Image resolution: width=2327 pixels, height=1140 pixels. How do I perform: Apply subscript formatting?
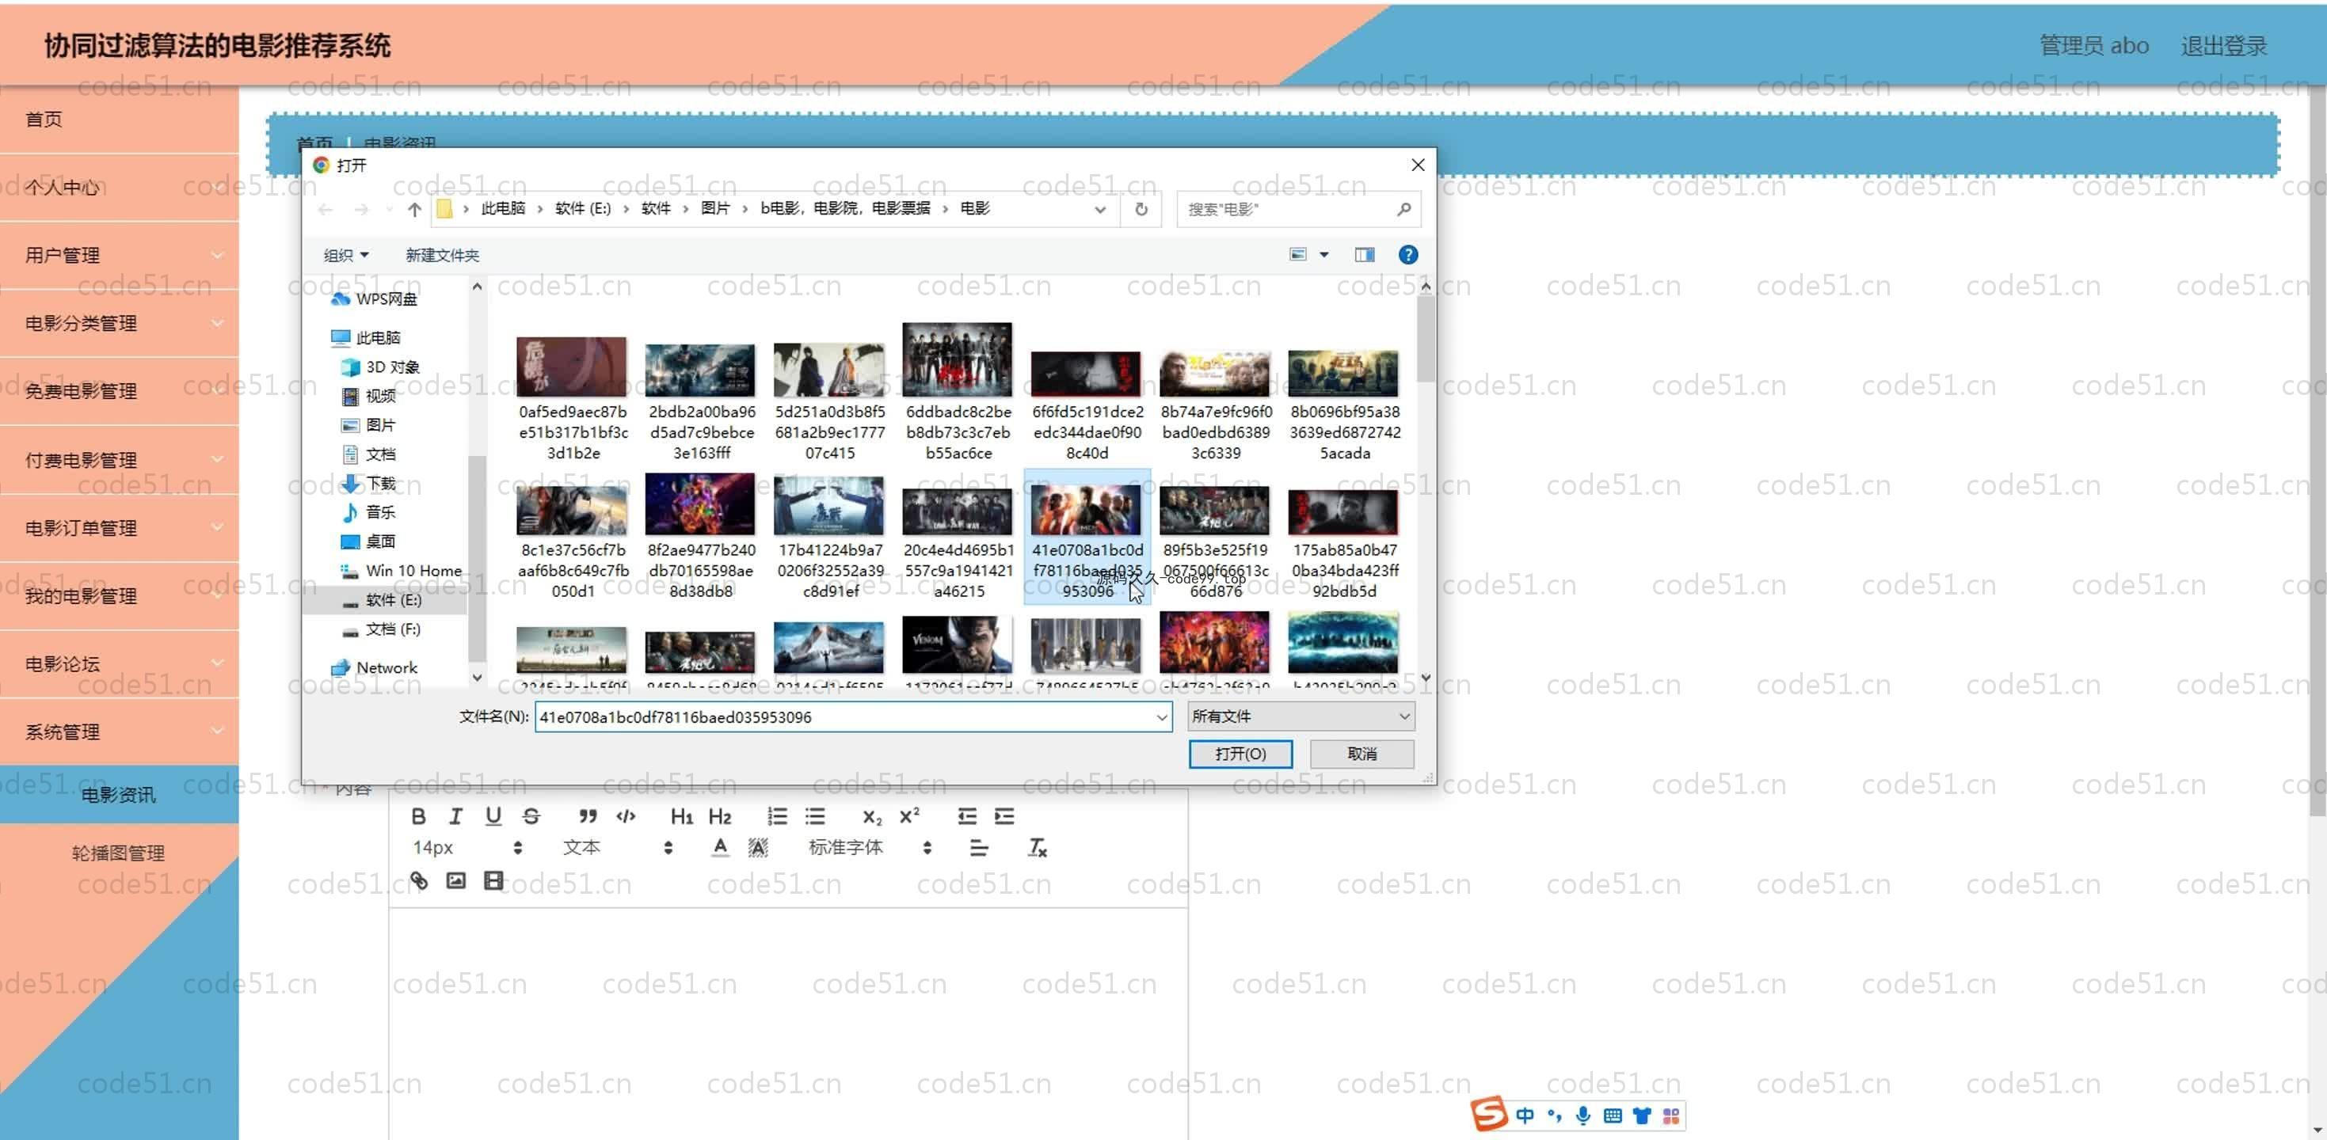872,817
